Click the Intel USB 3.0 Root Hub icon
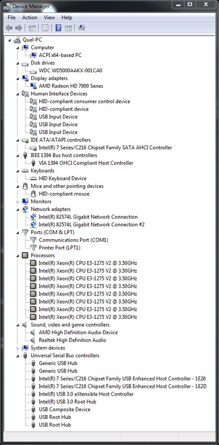This screenshot has width=219, height=445. tap(33, 402)
